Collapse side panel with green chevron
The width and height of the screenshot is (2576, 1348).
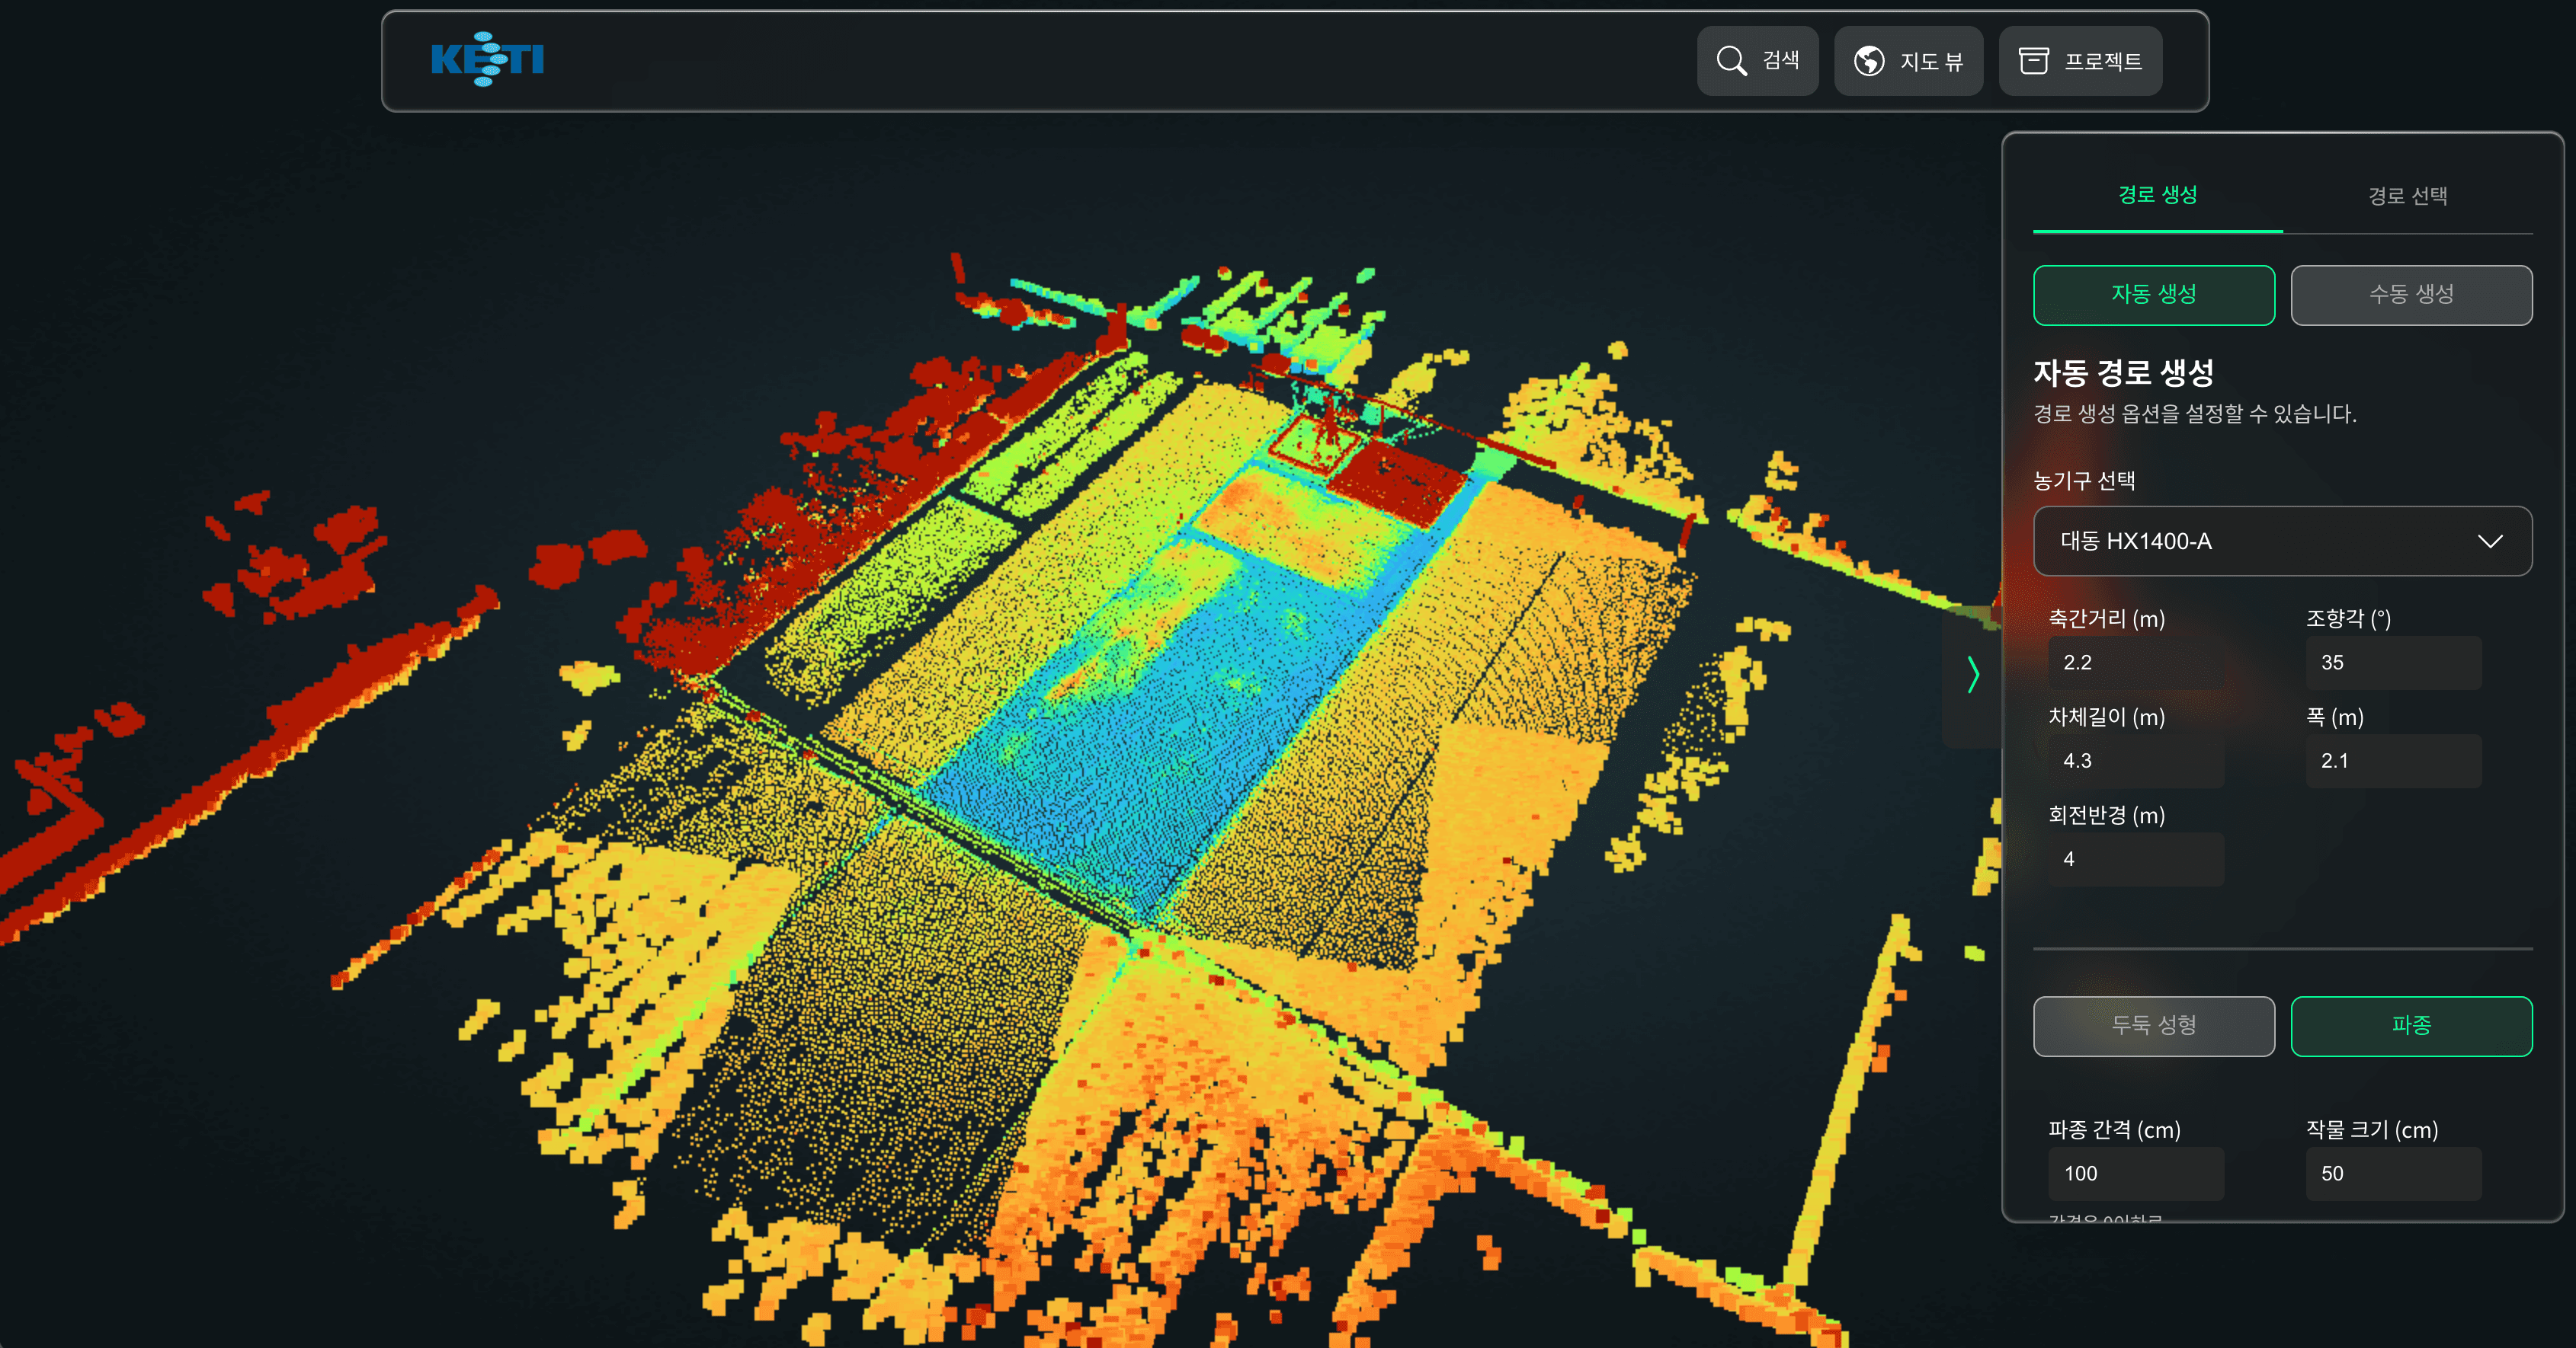(1972, 675)
